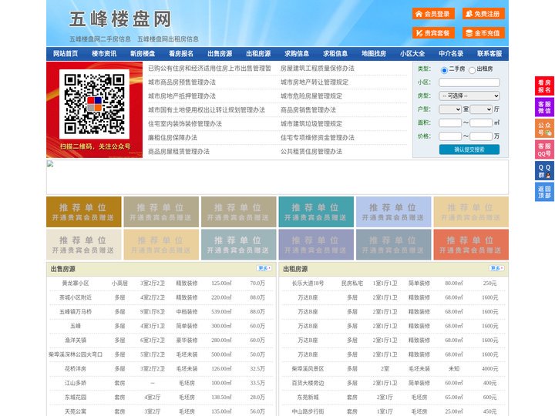Open 公共租赁住房管理办法 link
Viewport: 555px width, 416px height.
coord(311,152)
